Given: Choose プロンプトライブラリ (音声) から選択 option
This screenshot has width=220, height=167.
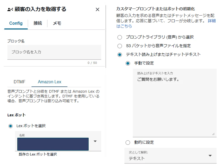Looking at the screenshot, I should tap(120, 38).
